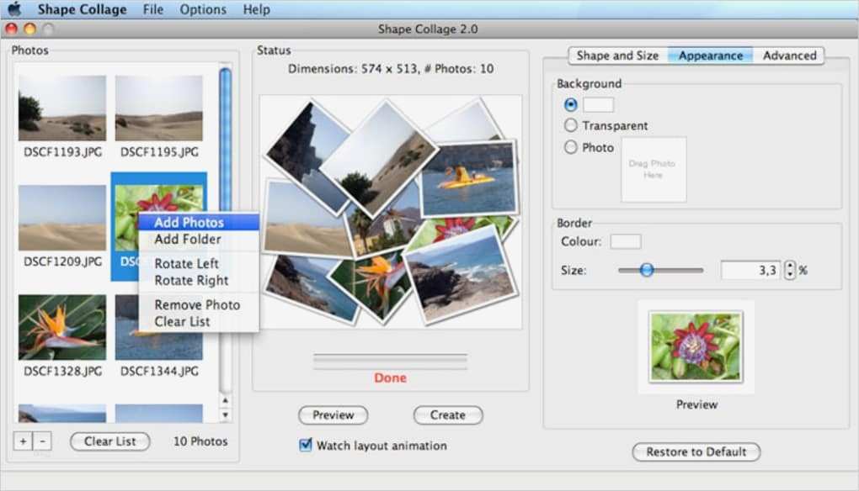Click the Preview button

tap(333, 414)
